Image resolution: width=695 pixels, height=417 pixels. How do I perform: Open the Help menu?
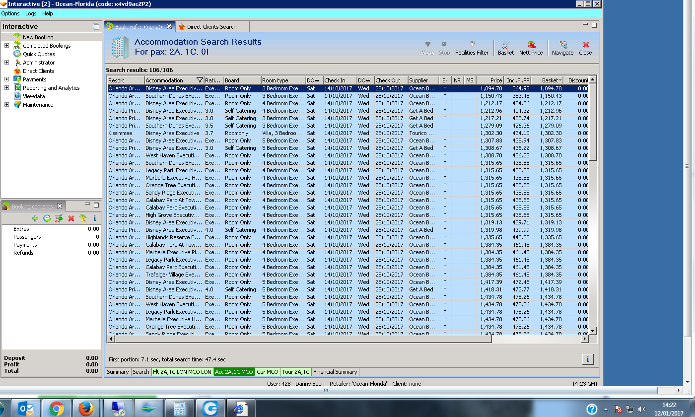tap(48, 13)
